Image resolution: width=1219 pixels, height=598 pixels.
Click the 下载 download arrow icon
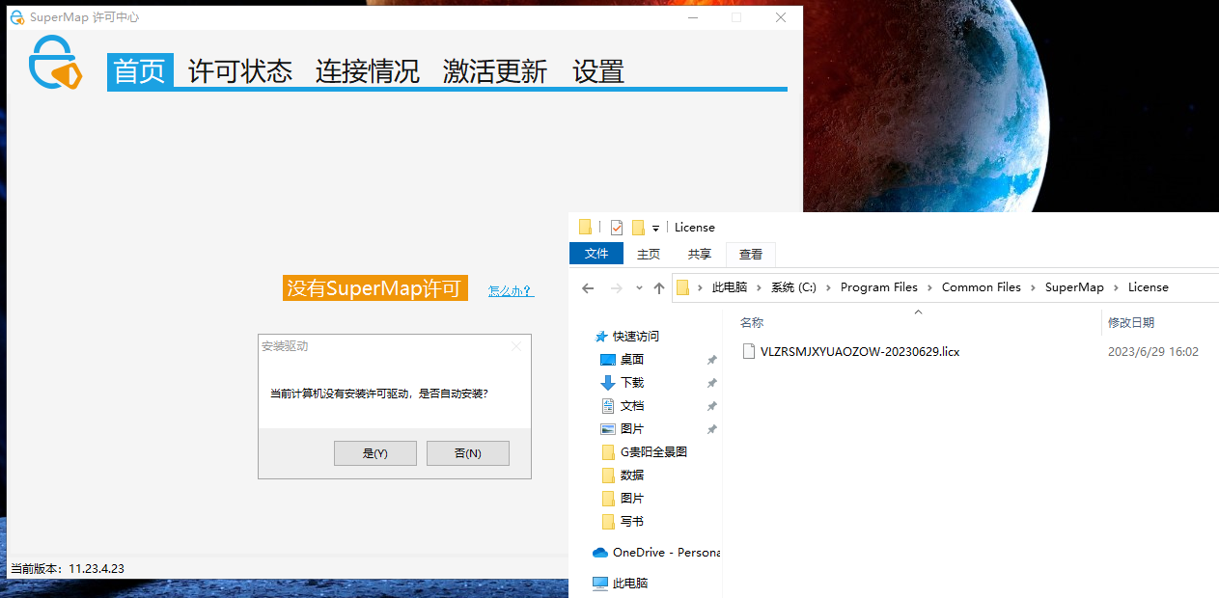608,382
